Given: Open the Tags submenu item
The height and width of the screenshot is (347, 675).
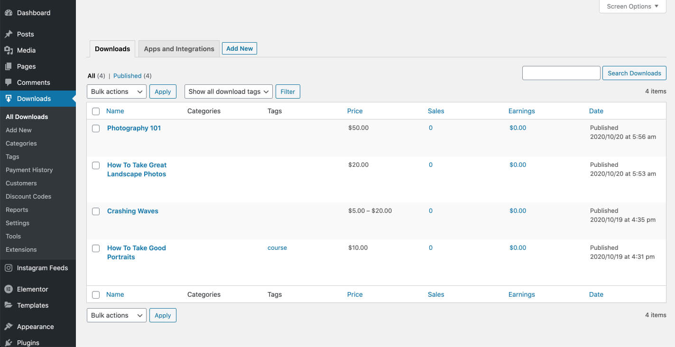Looking at the screenshot, I should pos(12,156).
